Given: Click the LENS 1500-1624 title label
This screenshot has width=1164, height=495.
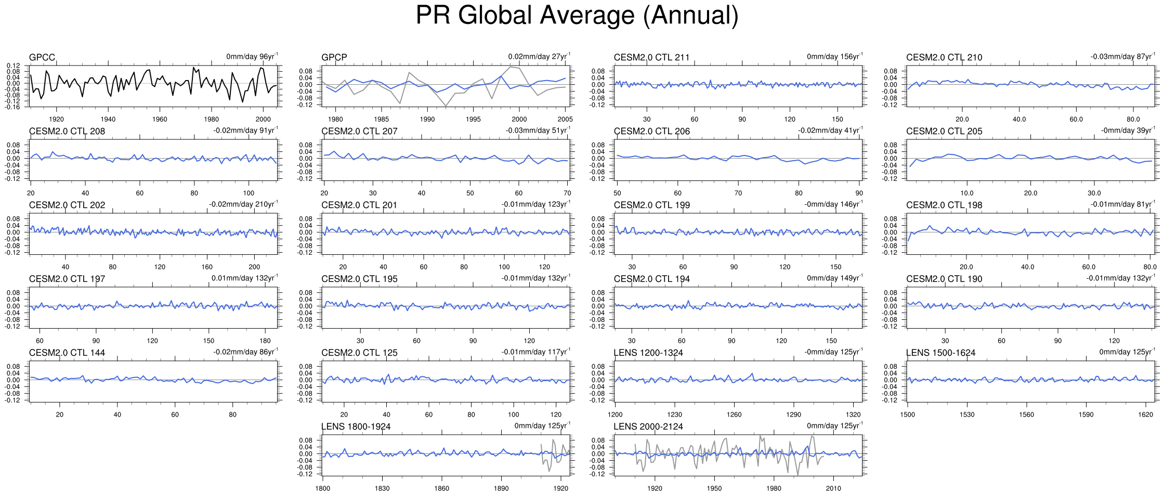Looking at the screenshot, I should tap(940, 353).
